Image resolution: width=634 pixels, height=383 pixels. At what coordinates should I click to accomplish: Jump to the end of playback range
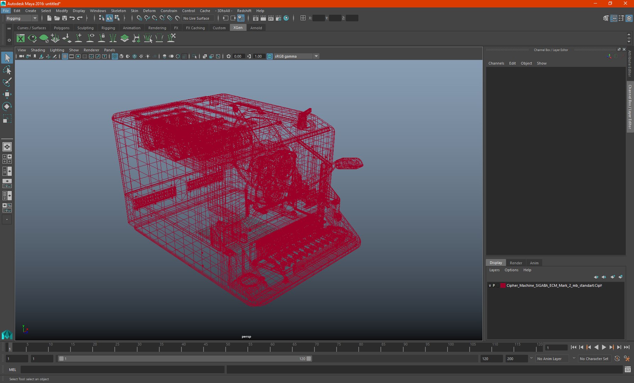click(627, 348)
